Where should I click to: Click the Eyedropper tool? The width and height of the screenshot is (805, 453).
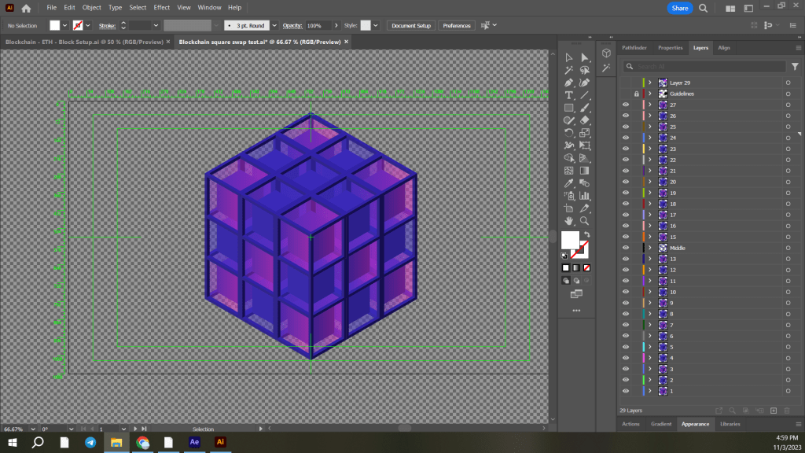click(x=569, y=183)
